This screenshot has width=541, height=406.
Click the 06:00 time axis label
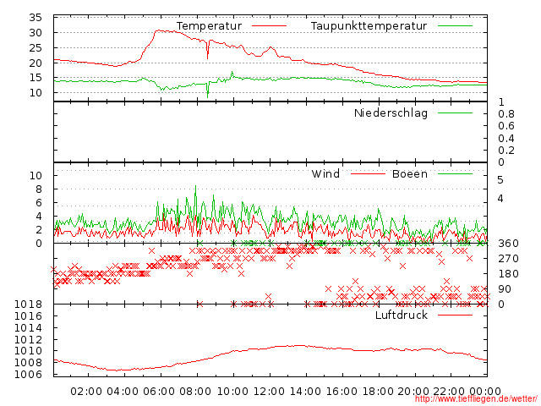(159, 392)
